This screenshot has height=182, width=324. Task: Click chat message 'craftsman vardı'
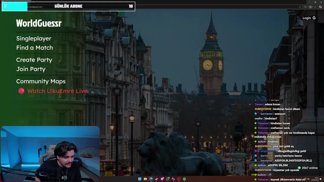(x=280, y=128)
